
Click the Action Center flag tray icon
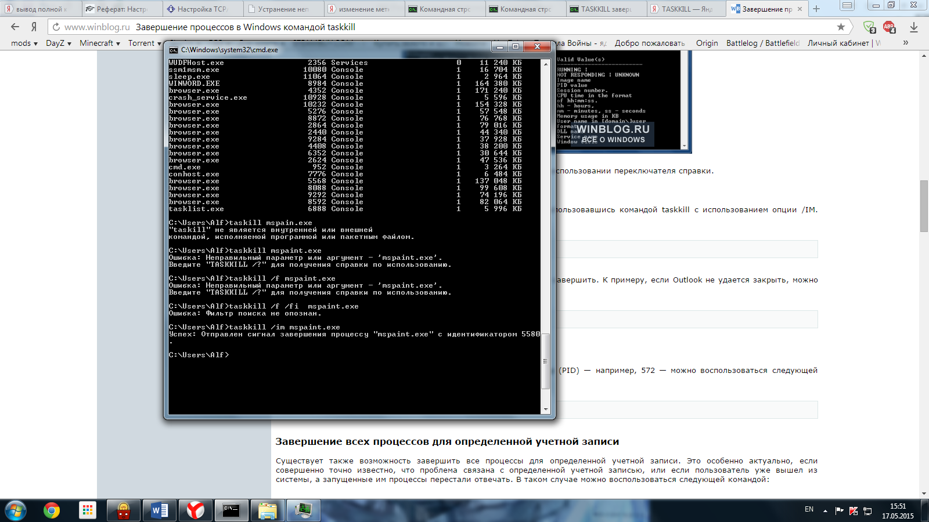point(839,510)
